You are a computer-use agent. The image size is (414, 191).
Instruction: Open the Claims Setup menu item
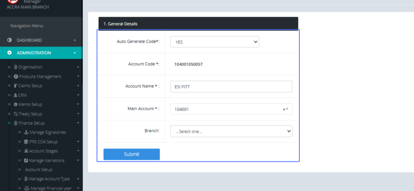tap(30, 86)
